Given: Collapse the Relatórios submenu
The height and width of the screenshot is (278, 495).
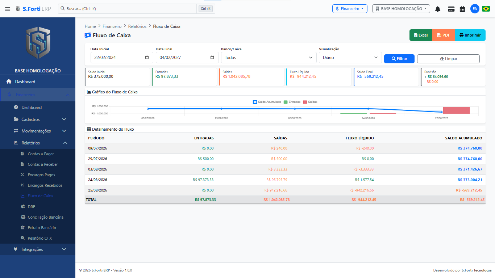Looking at the screenshot, I should [x=38, y=143].
